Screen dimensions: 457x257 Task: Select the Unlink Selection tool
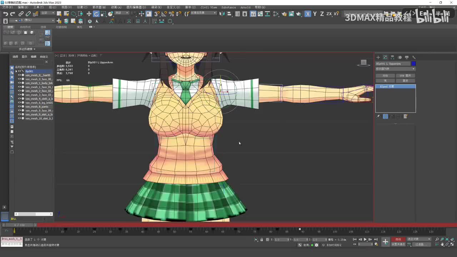coord(28,14)
